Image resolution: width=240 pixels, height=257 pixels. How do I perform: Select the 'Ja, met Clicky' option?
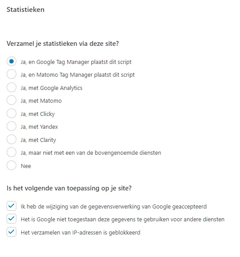(11, 113)
